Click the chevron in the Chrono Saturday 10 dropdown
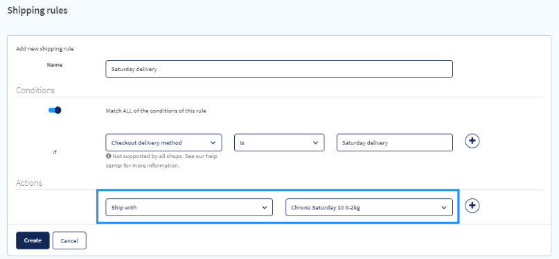This screenshot has width=559, height=259. point(444,207)
